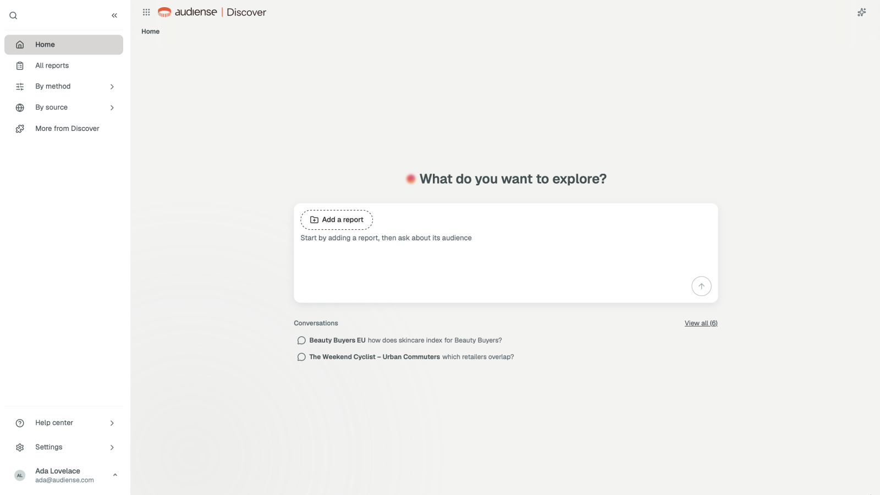880x495 pixels.
Task: Click the View all (6) conversations link
Action: (701, 323)
